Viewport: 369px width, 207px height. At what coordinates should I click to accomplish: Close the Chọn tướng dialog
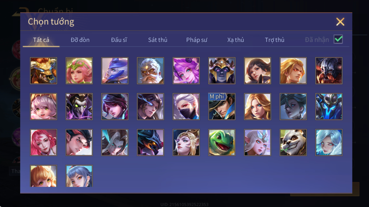click(x=340, y=22)
